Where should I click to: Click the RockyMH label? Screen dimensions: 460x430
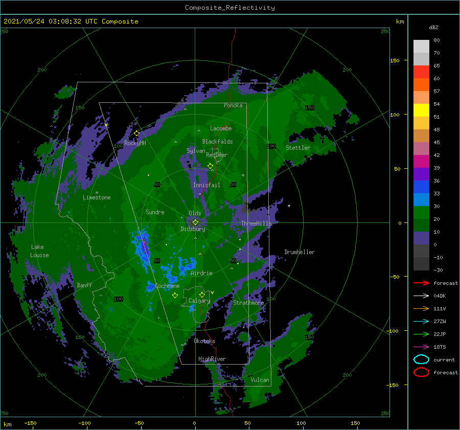point(135,143)
